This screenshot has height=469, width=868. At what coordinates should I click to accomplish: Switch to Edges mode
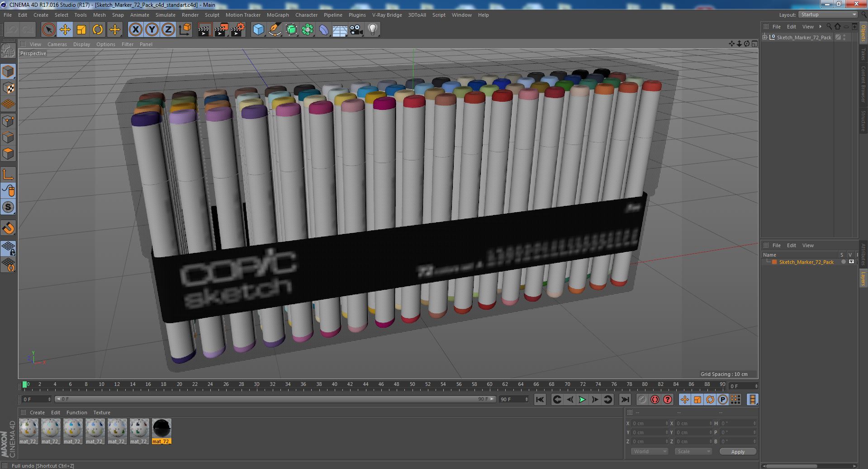click(8, 137)
